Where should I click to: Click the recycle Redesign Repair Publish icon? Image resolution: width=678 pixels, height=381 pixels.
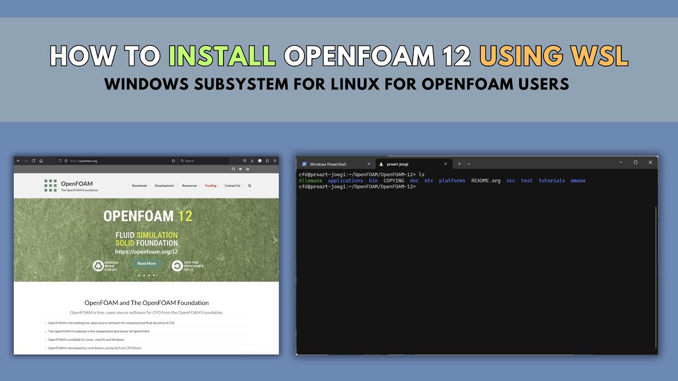coord(99,266)
